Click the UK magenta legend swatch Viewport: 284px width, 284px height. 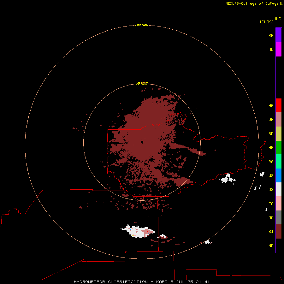click(x=279, y=49)
